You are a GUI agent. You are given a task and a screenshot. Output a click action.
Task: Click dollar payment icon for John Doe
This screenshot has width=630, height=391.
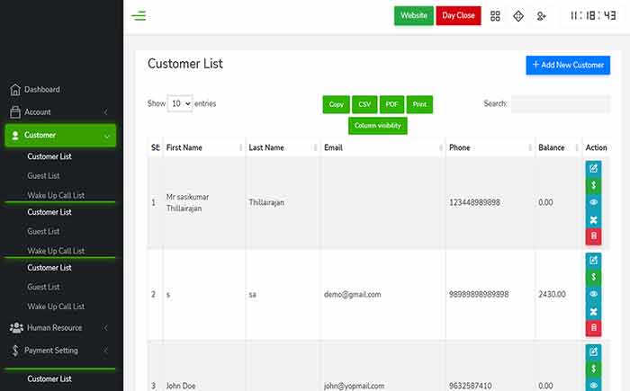click(x=593, y=369)
